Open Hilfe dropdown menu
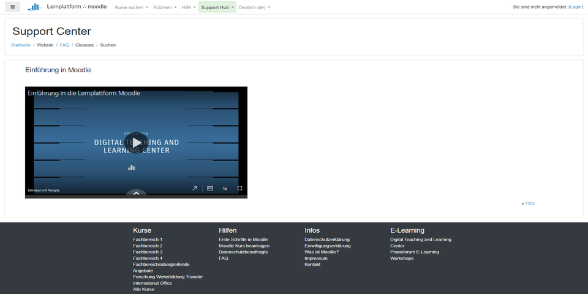The image size is (588, 294). (x=189, y=7)
